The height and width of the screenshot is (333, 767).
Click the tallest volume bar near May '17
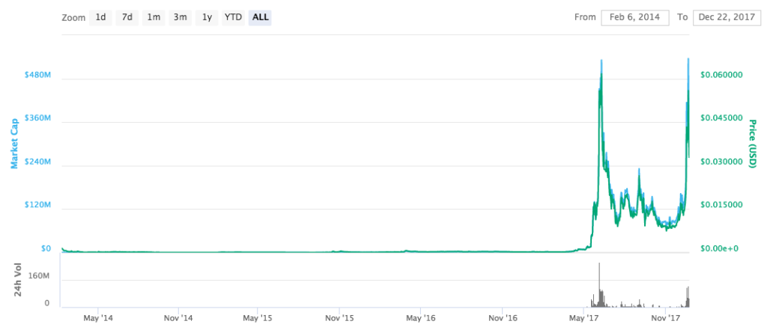[x=600, y=285]
